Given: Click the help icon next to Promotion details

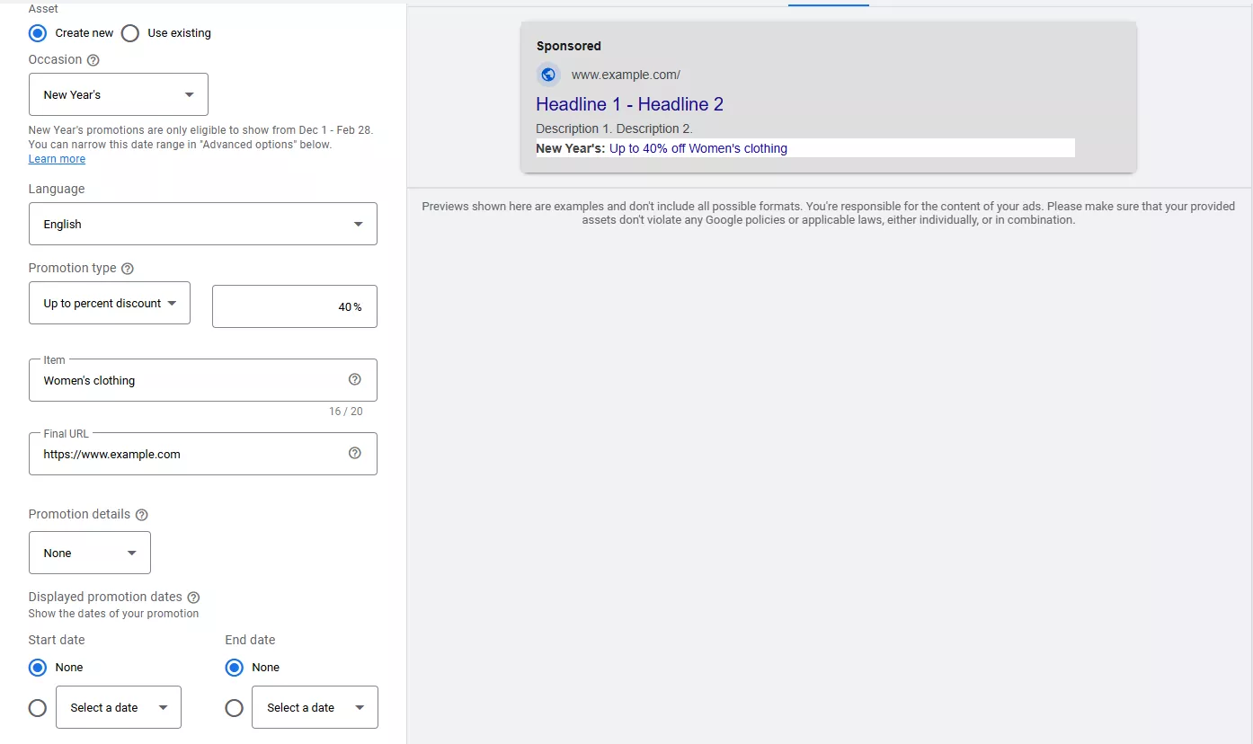Looking at the screenshot, I should tap(141, 515).
